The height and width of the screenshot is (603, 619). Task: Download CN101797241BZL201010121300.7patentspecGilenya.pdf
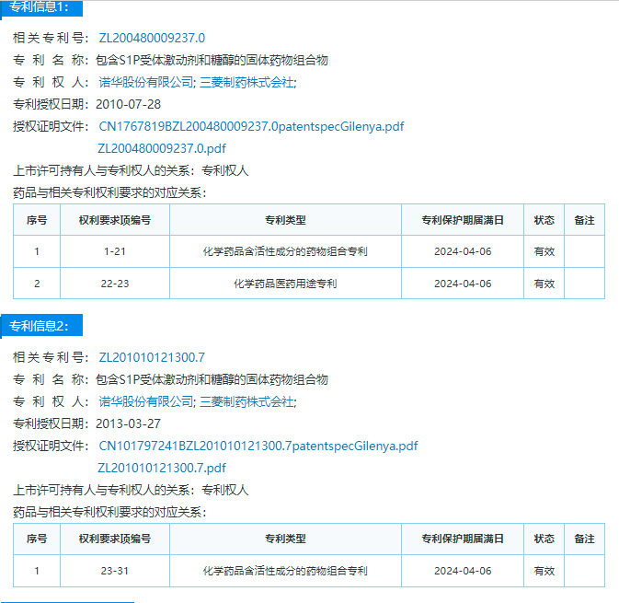[258, 446]
